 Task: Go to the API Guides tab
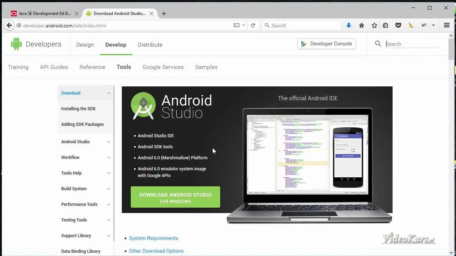(54, 67)
